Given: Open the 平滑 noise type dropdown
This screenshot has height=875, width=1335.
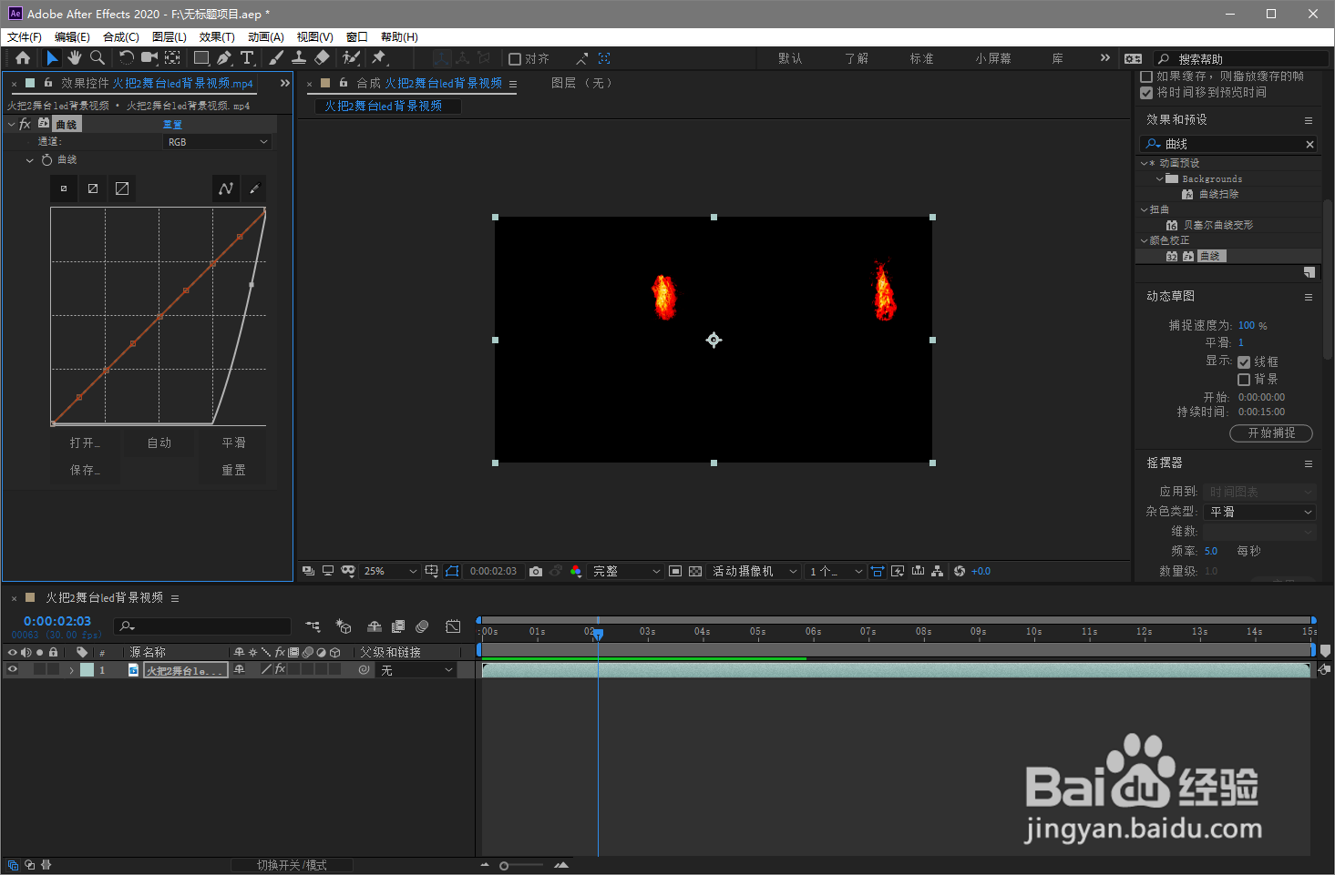Looking at the screenshot, I should 1259,512.
